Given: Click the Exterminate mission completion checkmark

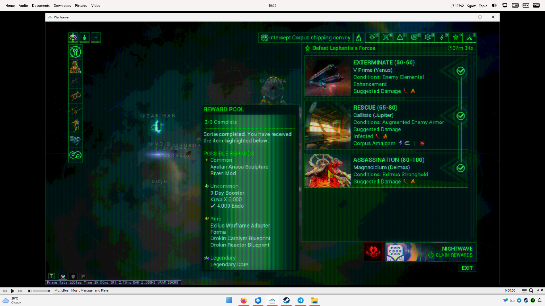Looking at the screenshot, I should (460, 71).
